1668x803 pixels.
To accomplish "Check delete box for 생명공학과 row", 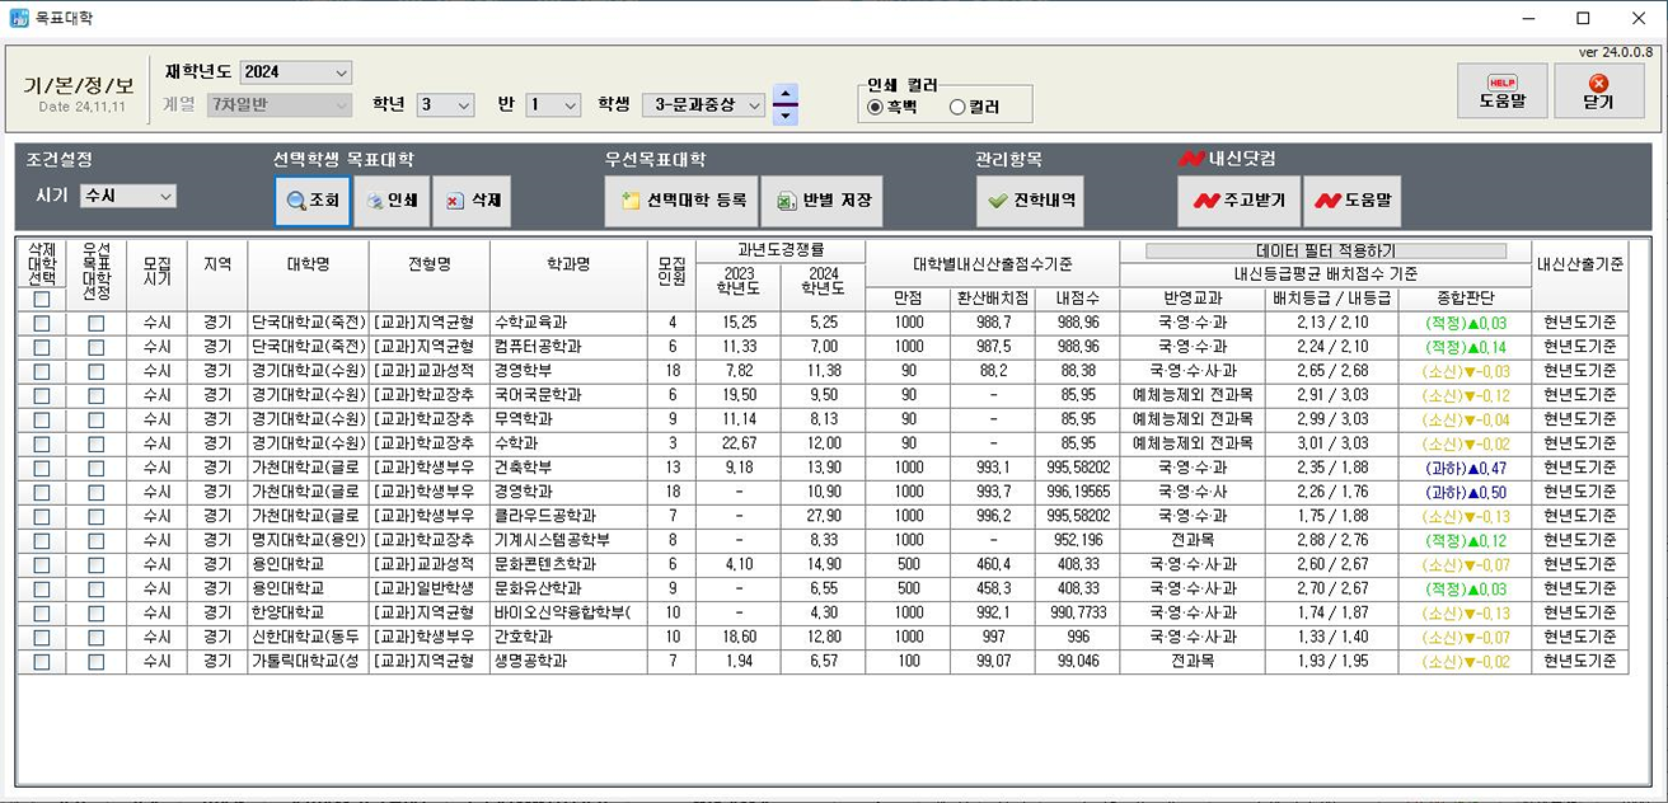I will (x=42, y=662).
